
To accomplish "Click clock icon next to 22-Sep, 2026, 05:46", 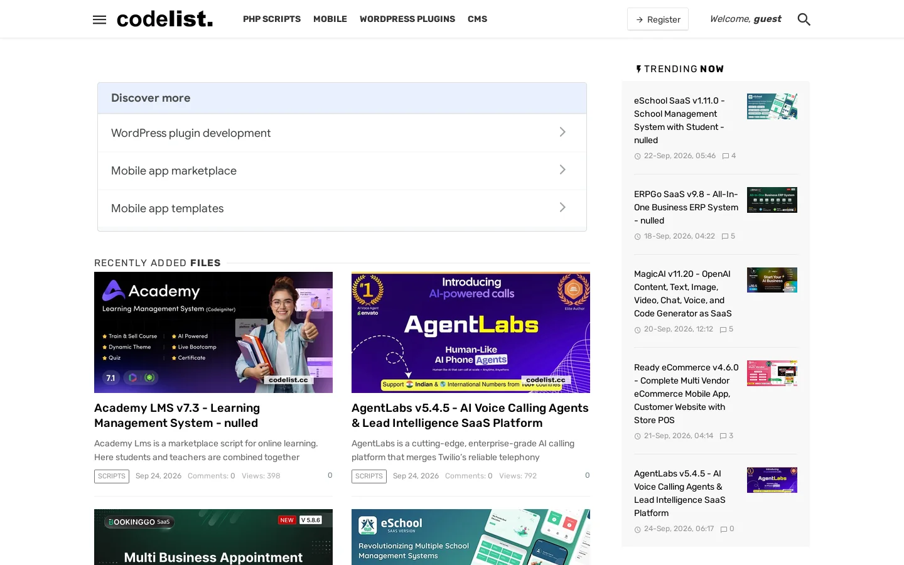I will (637, 156).
